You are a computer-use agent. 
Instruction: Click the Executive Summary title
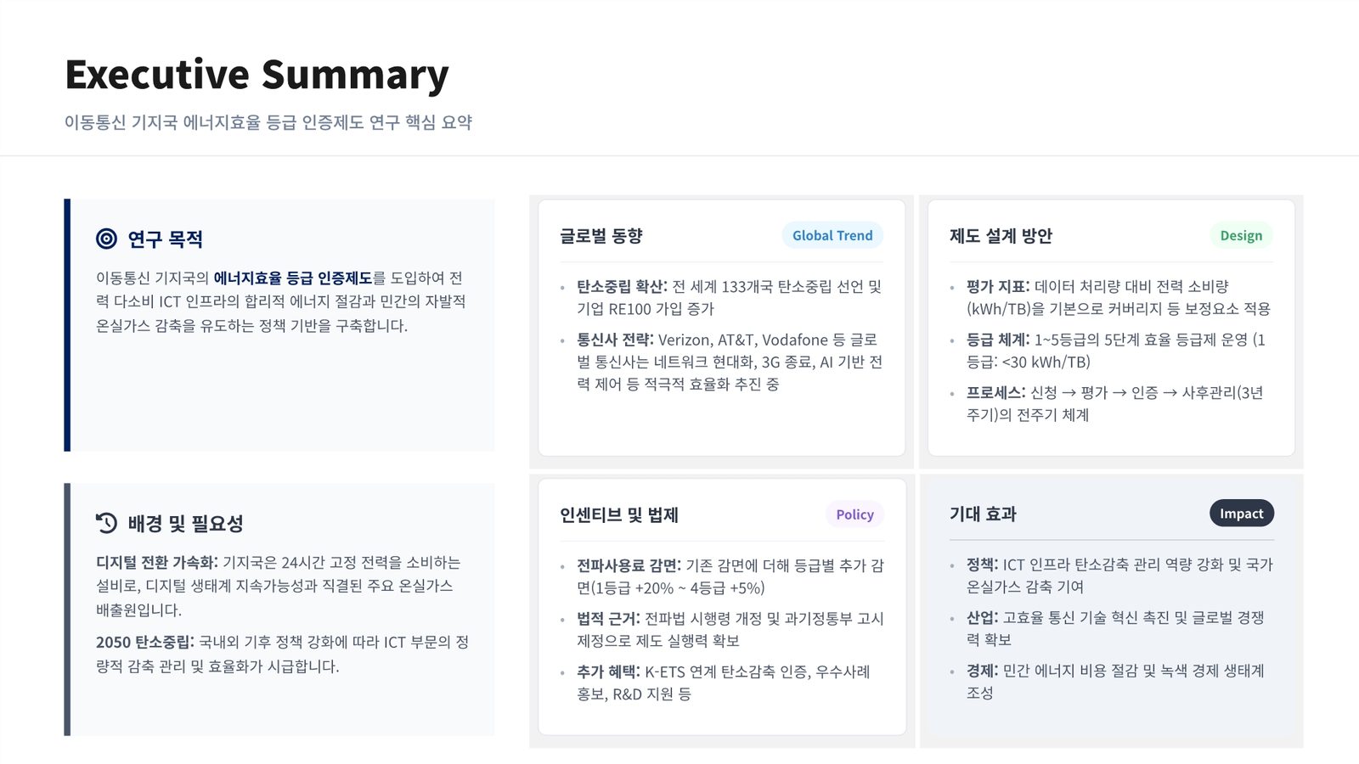coord(257,75)
